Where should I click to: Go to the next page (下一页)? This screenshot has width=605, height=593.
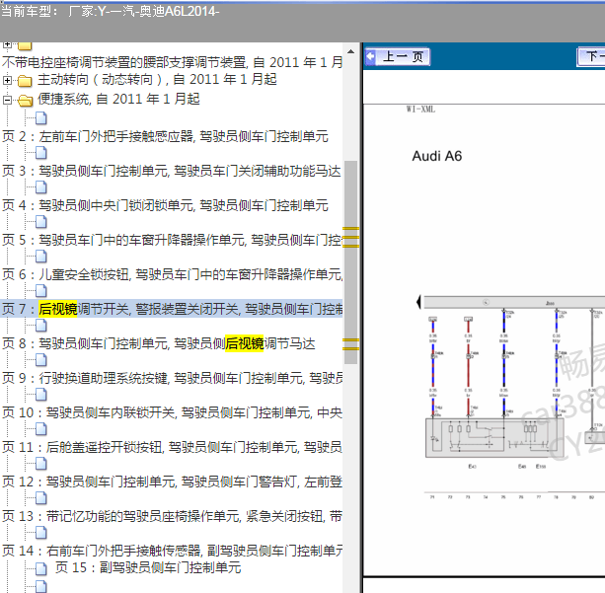tap(591, 57)
